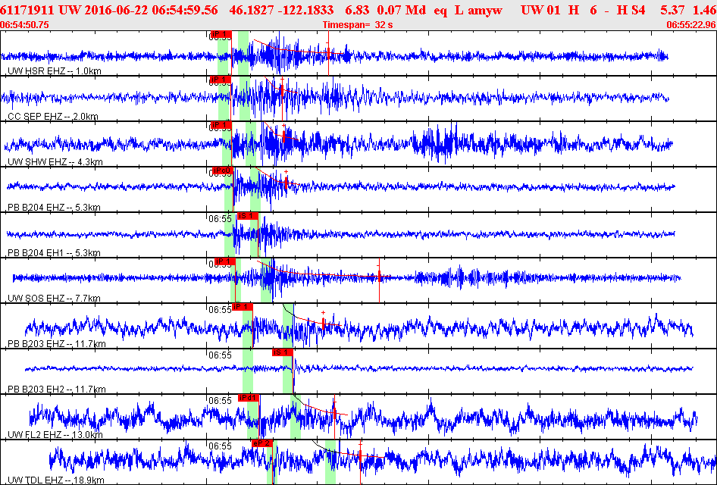Click the 'UW SOS EHZ -- 7.7km' station label

(54, 299)
